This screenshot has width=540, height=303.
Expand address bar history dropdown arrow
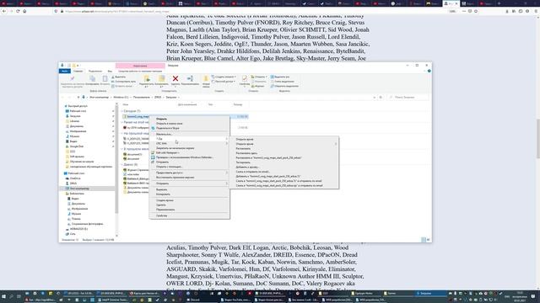click(x=375, y=98)
